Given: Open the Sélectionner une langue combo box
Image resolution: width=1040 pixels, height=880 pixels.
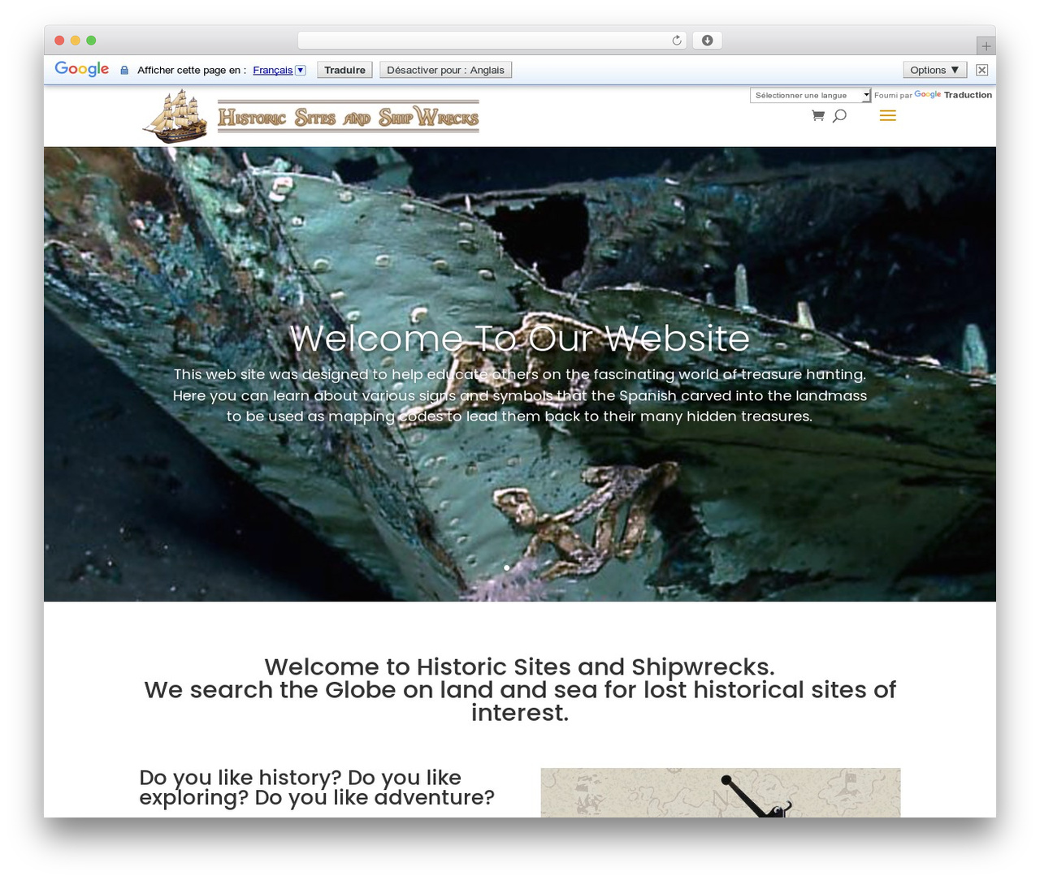Looking at the screenshot, I should tap(811, 95).
